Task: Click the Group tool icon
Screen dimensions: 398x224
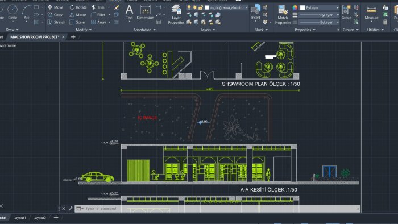Action: (346, 12)
